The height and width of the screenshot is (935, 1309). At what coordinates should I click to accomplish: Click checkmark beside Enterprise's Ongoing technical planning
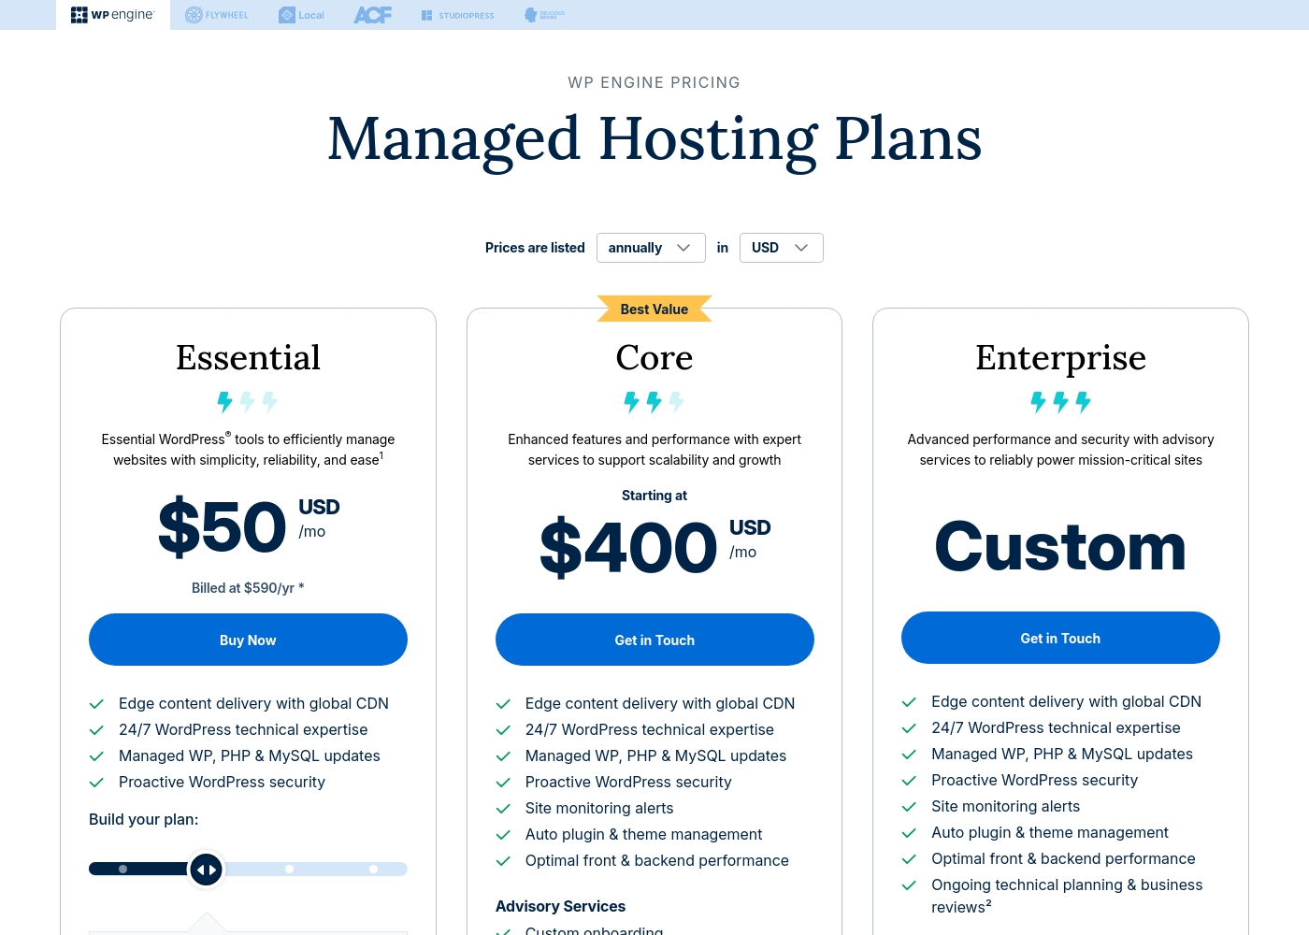pos(909,885)
